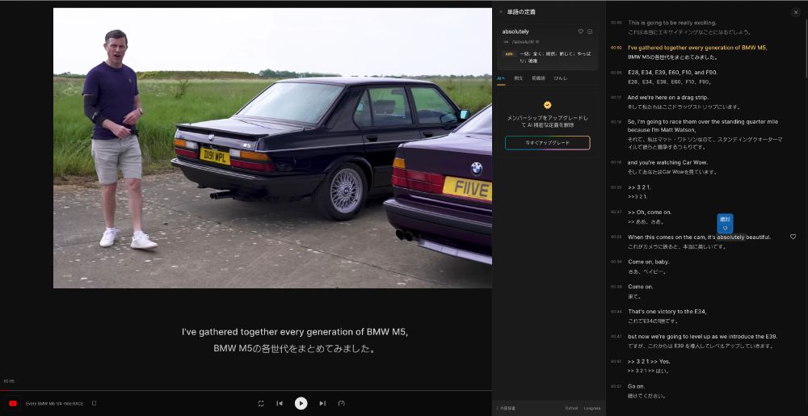This screenshot has width=808, height=416.
Task: Click the 今すぐアップグレード button
Action: coord(547,143)
